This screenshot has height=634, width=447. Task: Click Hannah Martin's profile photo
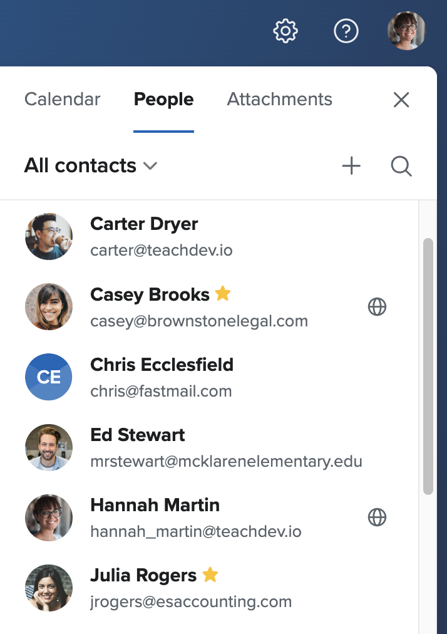[49, 517]
